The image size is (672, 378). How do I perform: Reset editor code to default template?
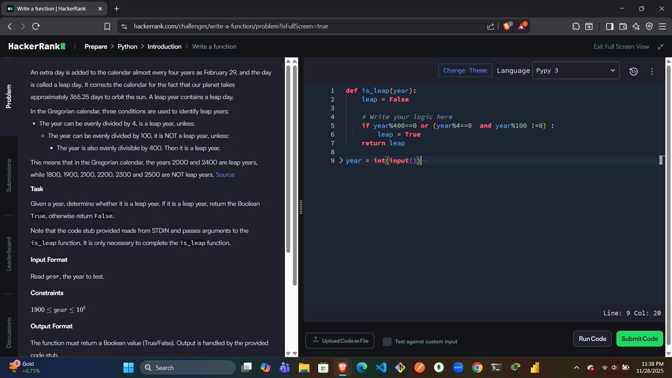[x=632, y=71]
